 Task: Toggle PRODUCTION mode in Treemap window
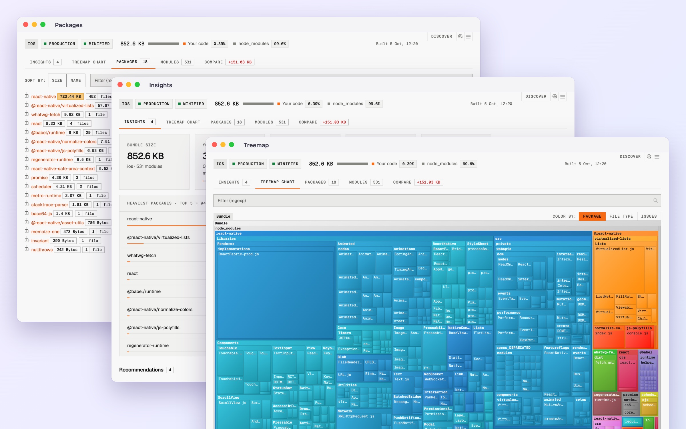[248, 164]
